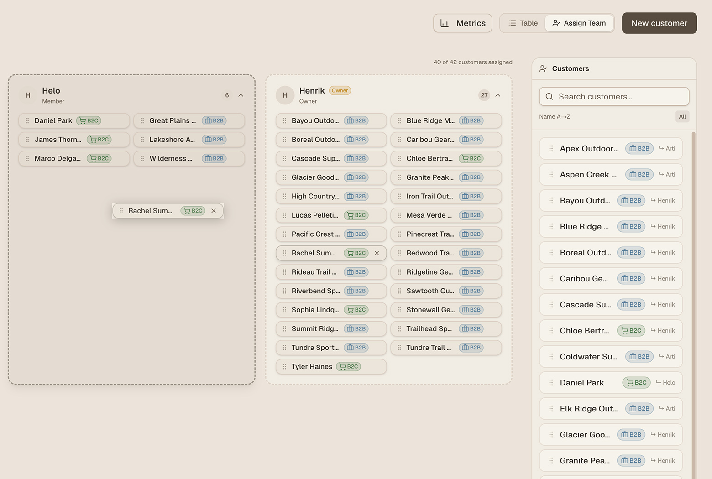Select the Redwood Tra... chip

coord(446,253)
